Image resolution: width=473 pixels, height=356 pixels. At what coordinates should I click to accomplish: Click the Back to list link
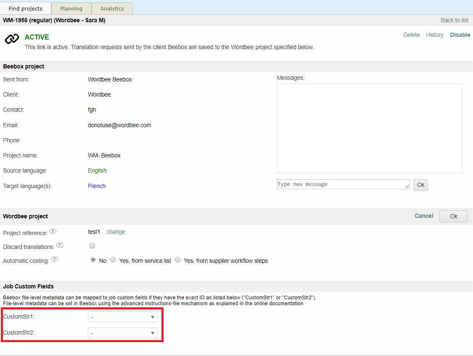pos(454,20)
